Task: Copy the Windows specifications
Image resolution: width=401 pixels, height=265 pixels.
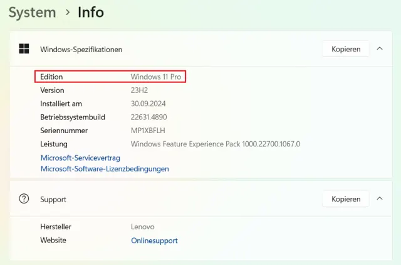Action: tap(346, 49)
